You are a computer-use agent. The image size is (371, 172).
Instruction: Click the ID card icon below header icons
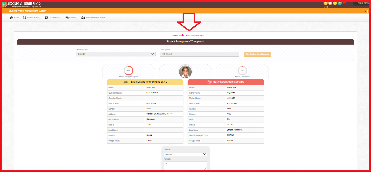pos(325,7)
